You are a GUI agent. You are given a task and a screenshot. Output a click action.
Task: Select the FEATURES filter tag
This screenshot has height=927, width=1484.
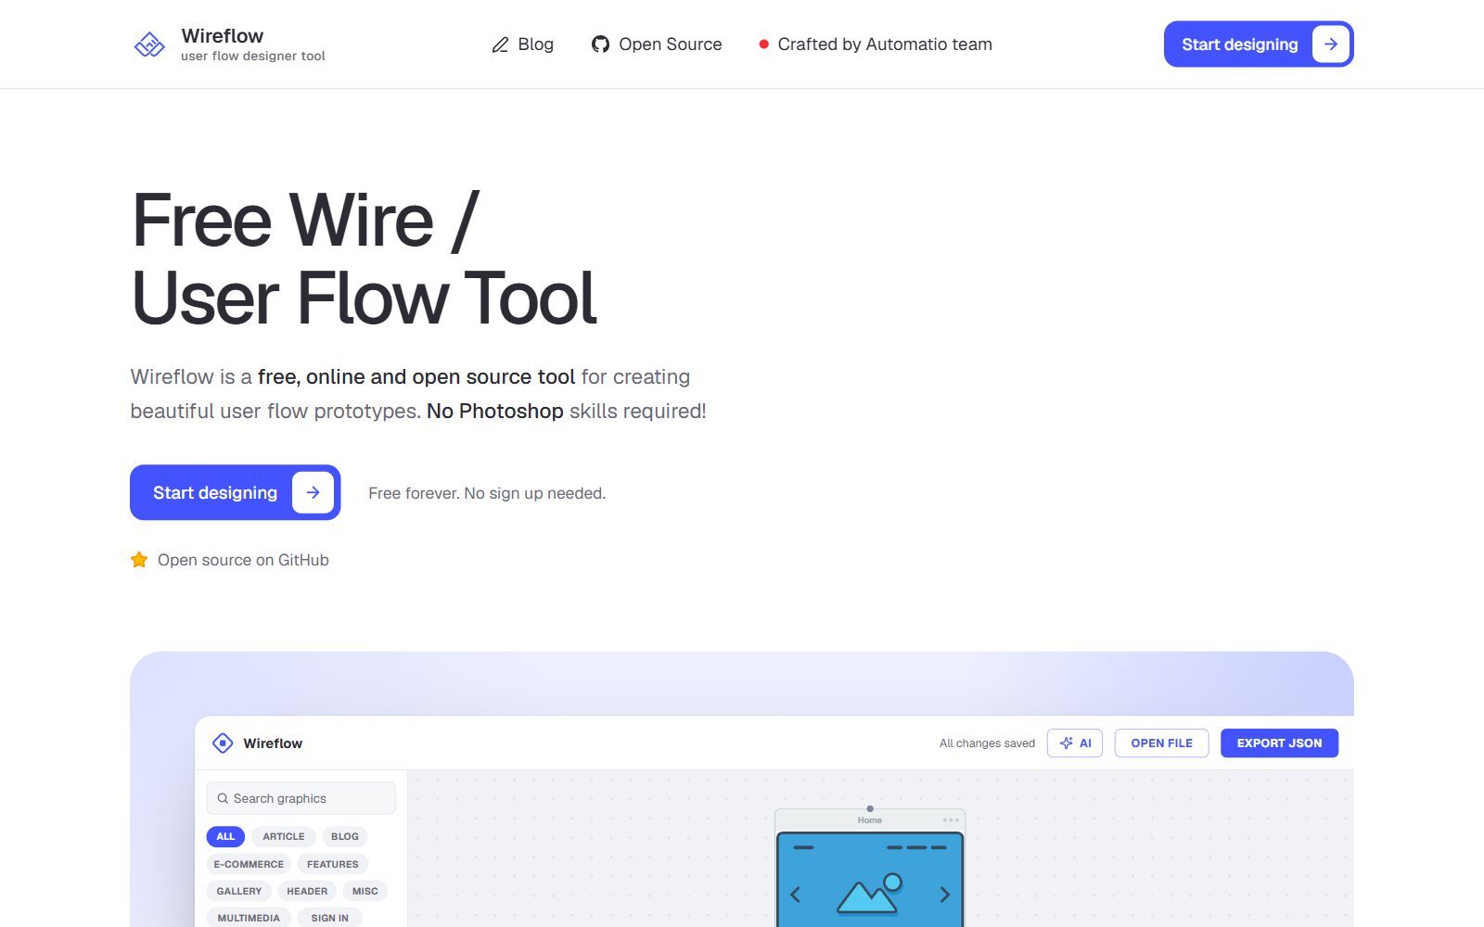click(x=333, y=864)
